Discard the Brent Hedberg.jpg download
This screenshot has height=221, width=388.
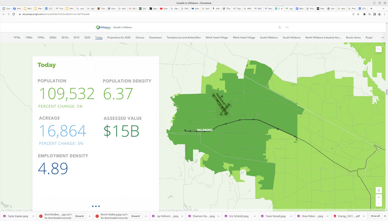coord(135,216)
